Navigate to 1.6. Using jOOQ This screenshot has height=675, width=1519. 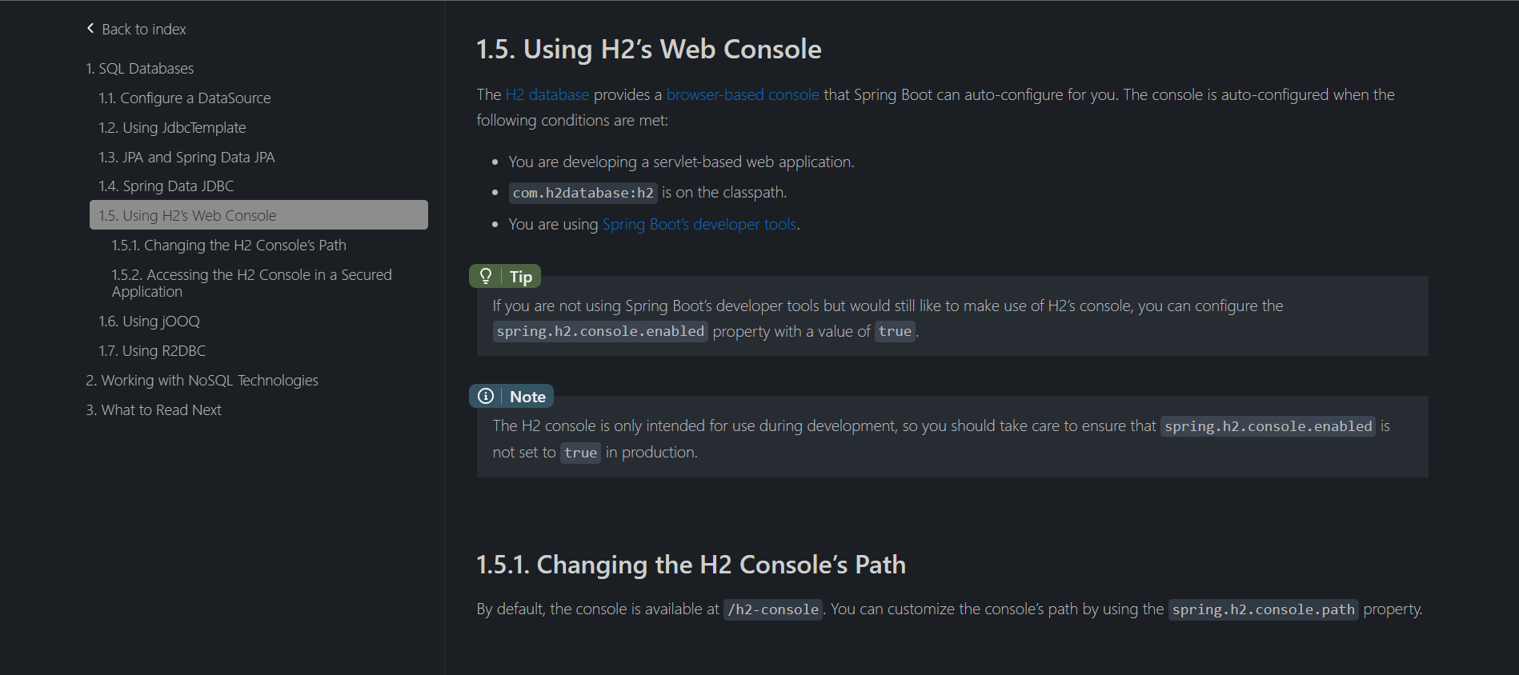coord(150,322)
